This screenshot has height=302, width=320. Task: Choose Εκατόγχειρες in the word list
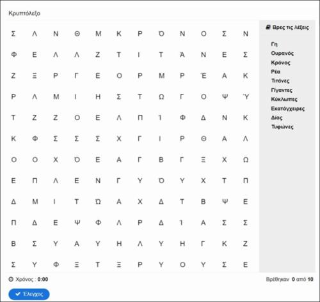tap(287, 109)
